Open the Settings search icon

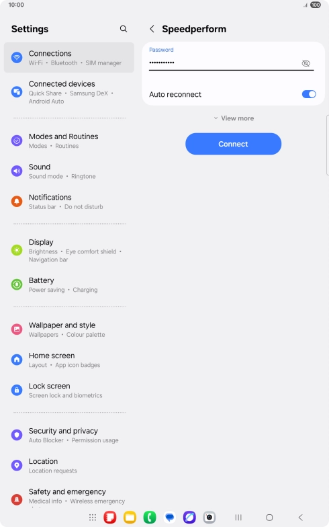[x=124, y=29]
